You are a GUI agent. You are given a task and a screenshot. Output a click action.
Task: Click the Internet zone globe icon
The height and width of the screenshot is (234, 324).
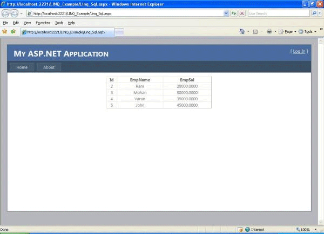pyautogui.click(x=247, y=230)
